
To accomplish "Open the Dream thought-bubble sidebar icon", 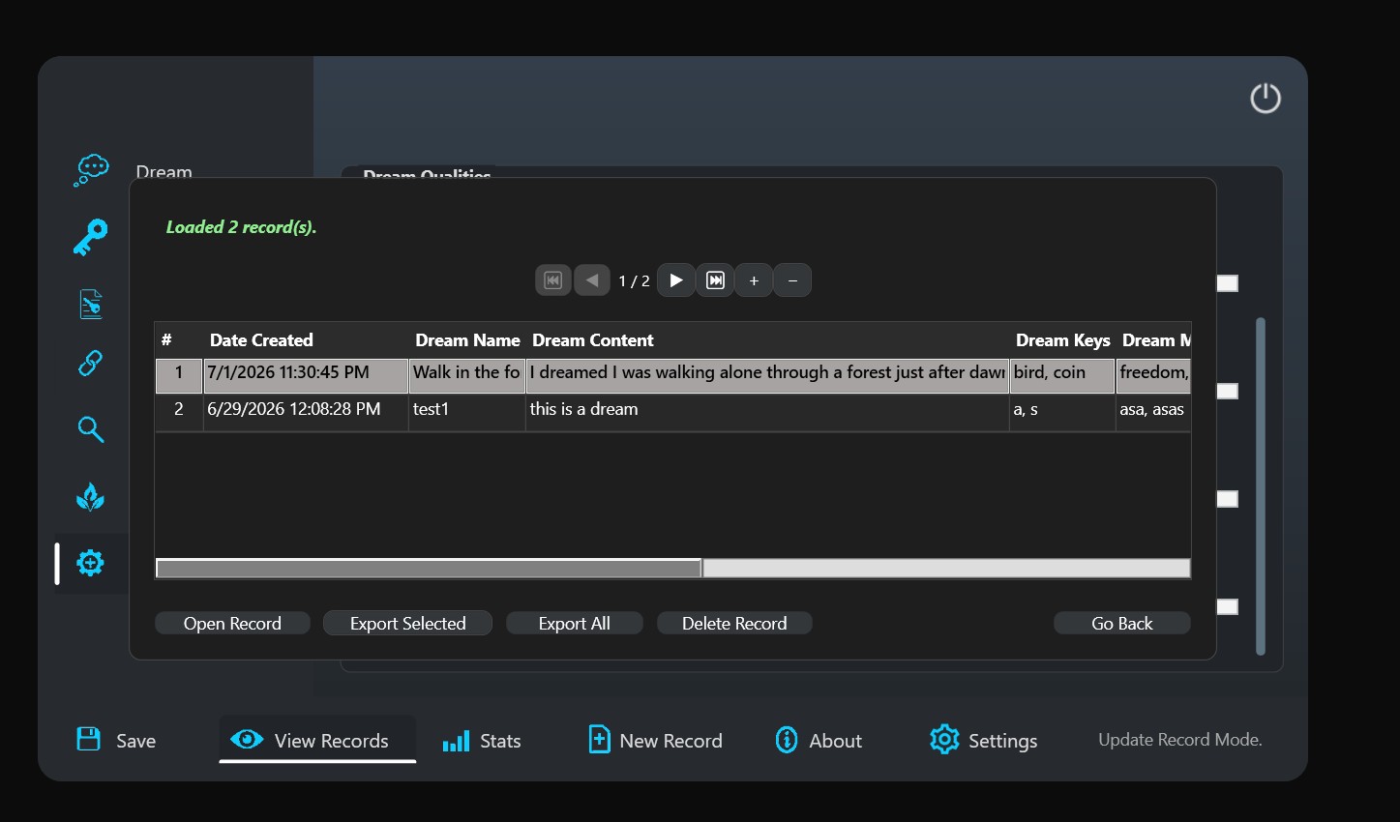I will [91, 169].
